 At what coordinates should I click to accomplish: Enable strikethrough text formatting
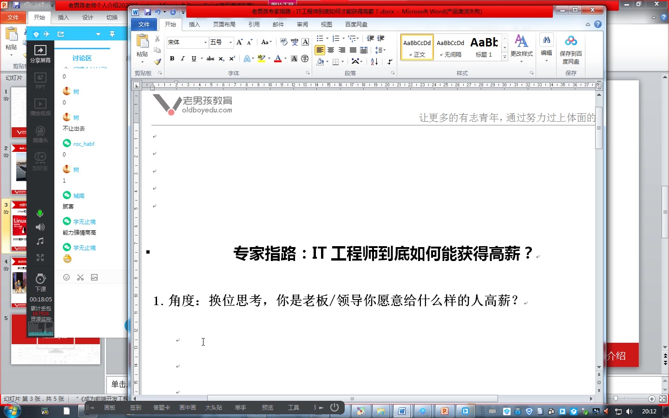pyautogui.click(x=210, y=59)
